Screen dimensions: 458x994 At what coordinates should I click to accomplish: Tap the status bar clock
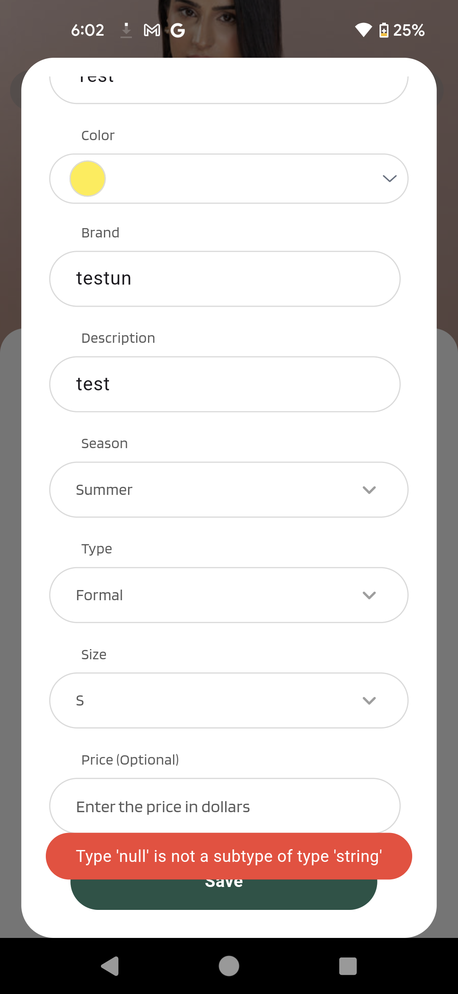[x=87, y=30]
